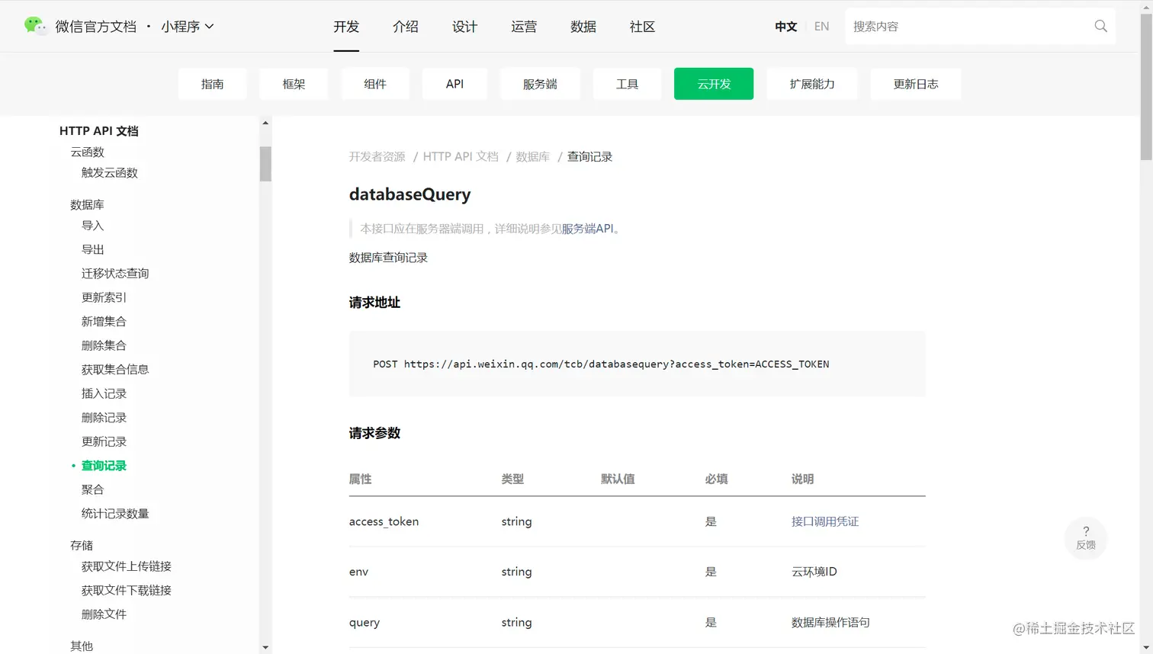This screenshot has height=654, width=1153.
Task: Open 导出 in the sidebar
Action: pos(92,249)
